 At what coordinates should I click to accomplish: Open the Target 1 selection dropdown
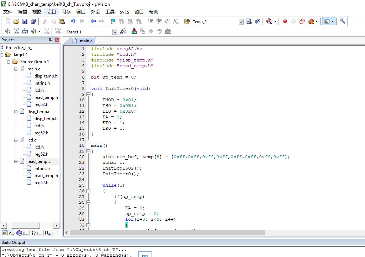click(x=115, y=32)
